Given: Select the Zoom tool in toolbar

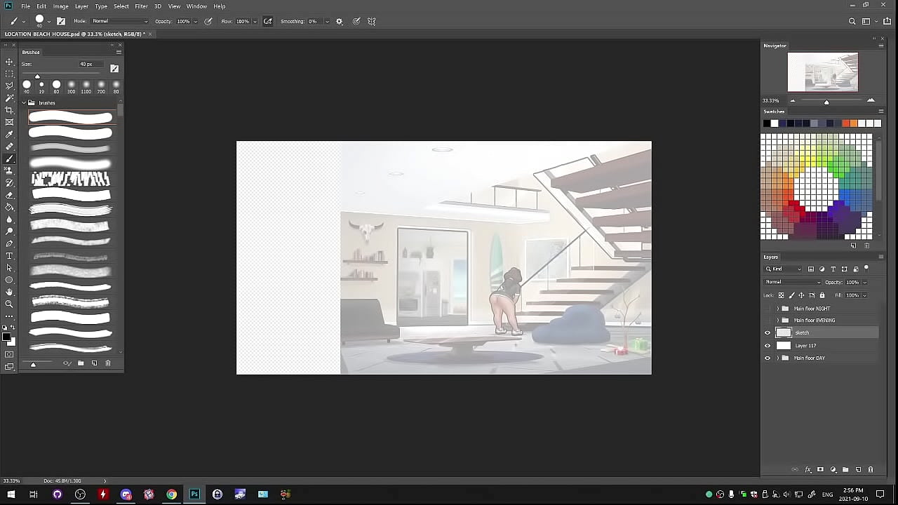Looking at the screenshot, I should 9,304.
